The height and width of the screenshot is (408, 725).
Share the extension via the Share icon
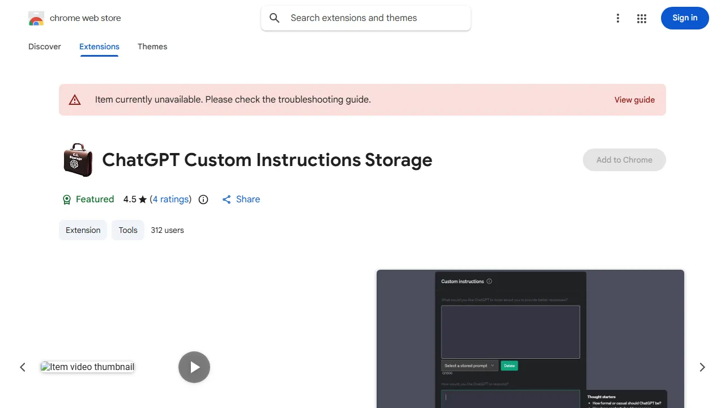coord(241,199)
